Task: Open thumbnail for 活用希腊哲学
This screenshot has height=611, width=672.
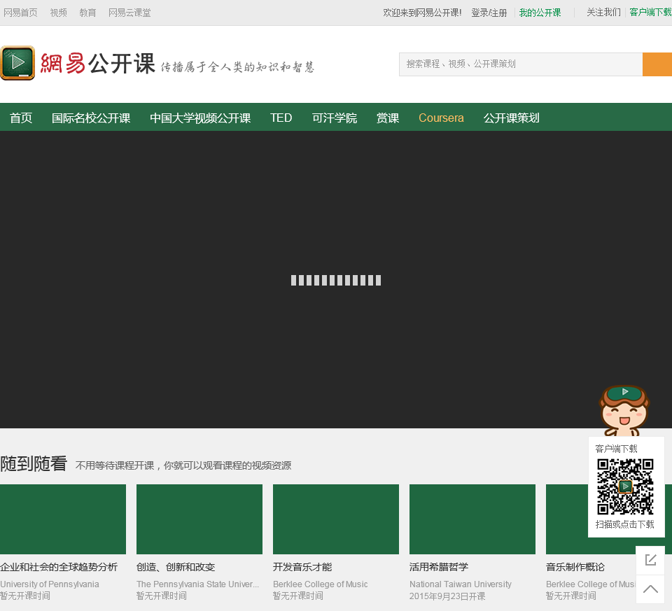Action: coord(472,519)
